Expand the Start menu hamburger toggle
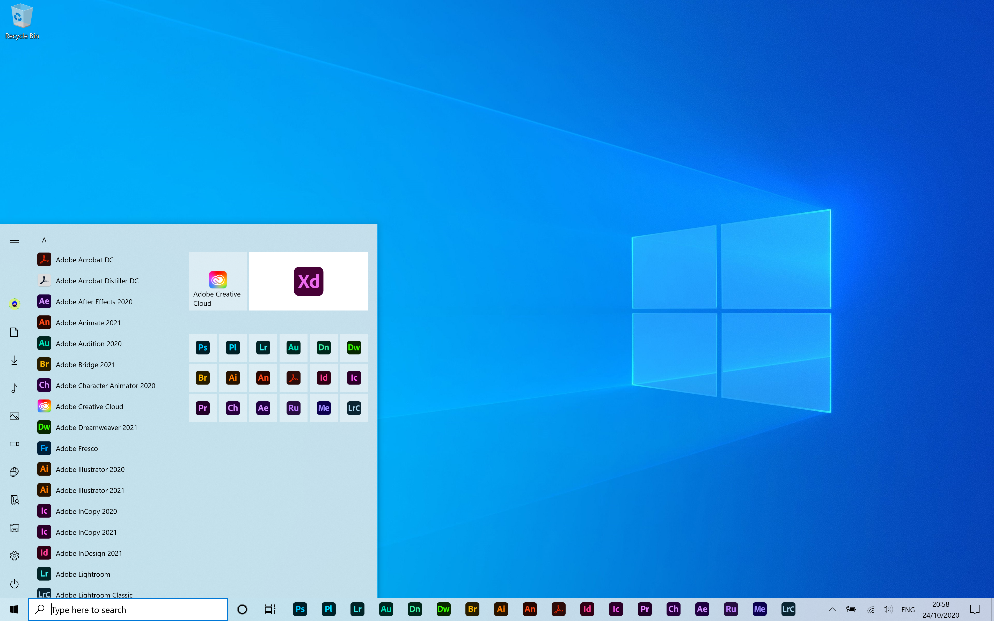The height and width of the screenshot is (621, 994). pos(14,240)
